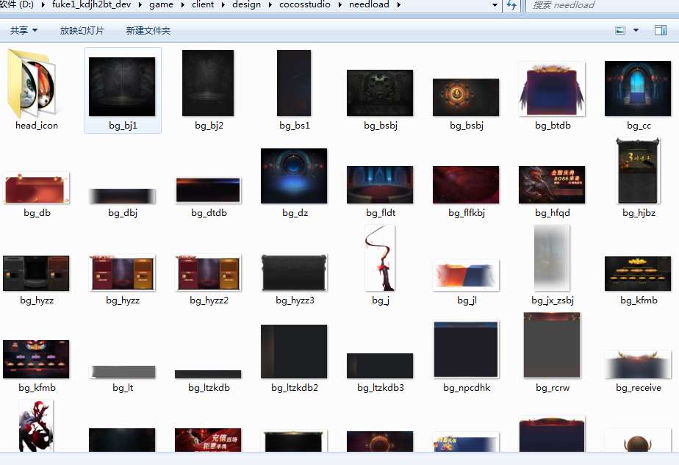Viewport: 679px width, 465px height.
Task: Toggle the preview pane button
Action: tap(659, 30)
